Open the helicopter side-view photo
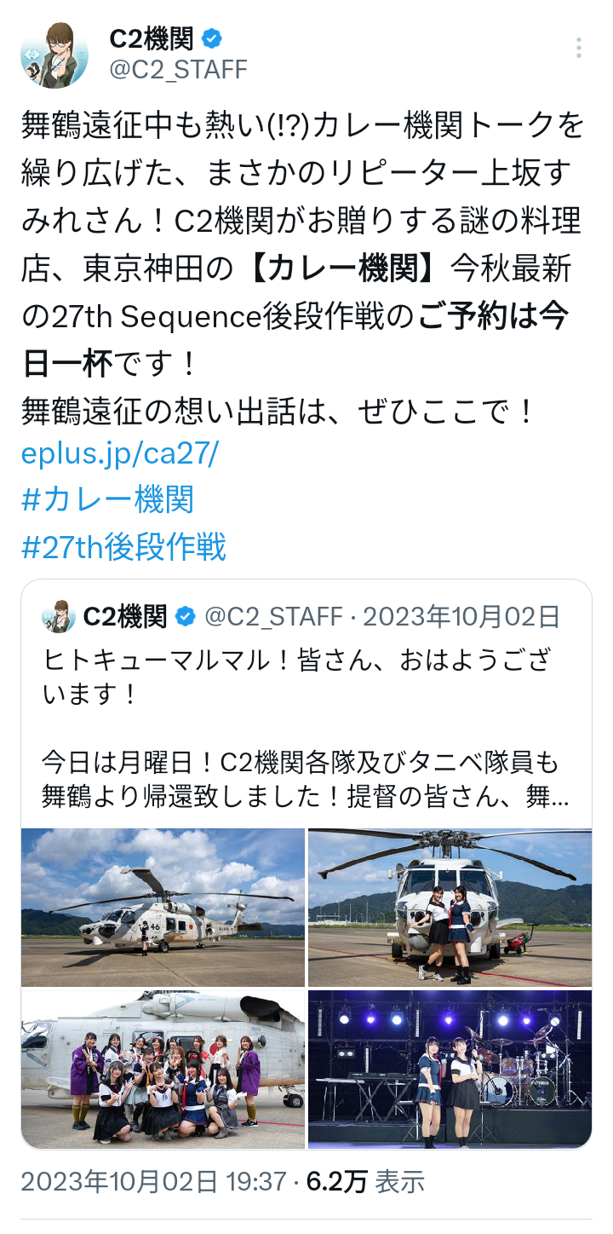Screen dimensions: 613x1234 point(163,908)
